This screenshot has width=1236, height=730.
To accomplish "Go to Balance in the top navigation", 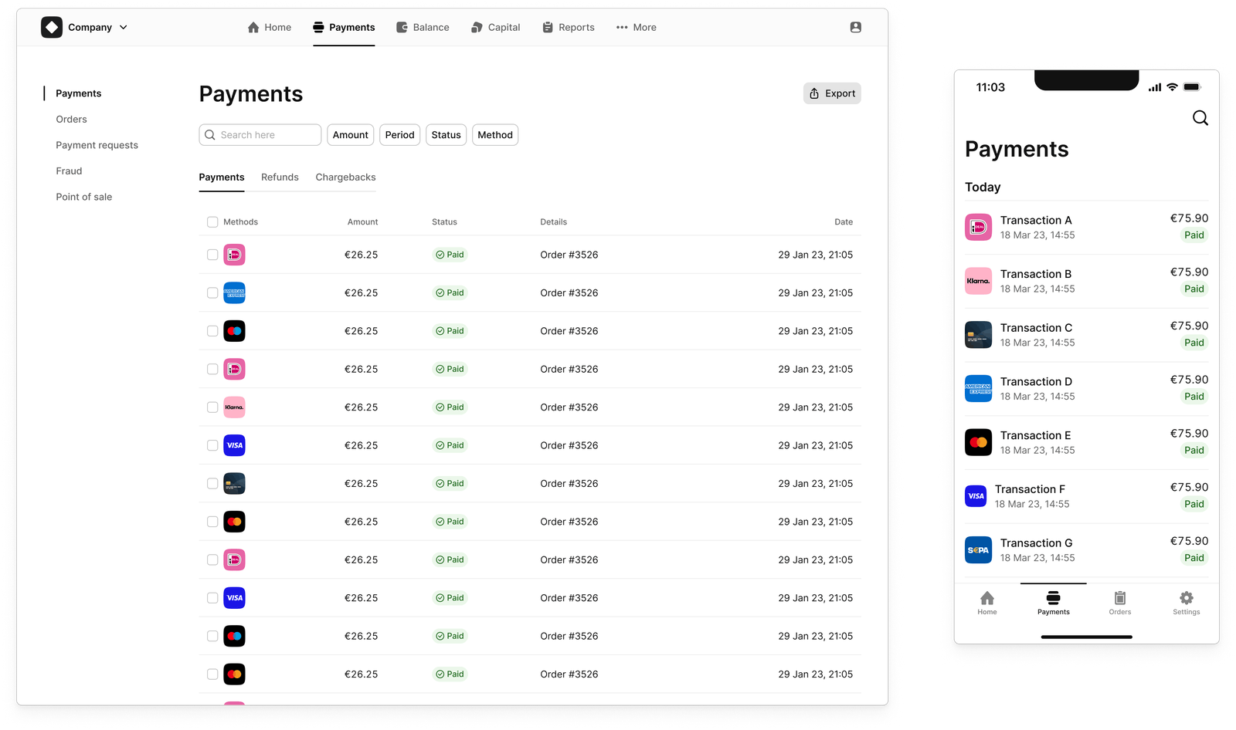I will tap(423, 27).
